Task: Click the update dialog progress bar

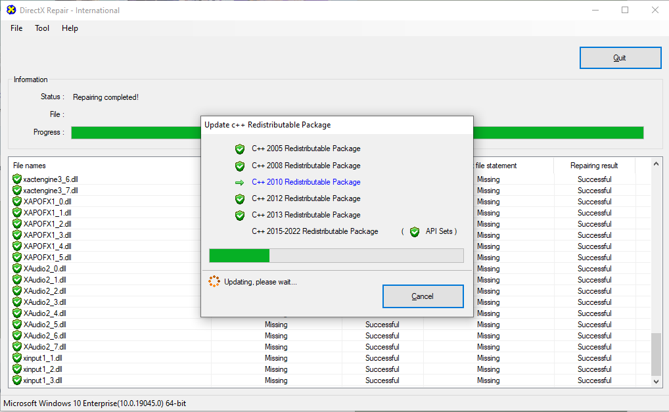Action: point(336,256)
